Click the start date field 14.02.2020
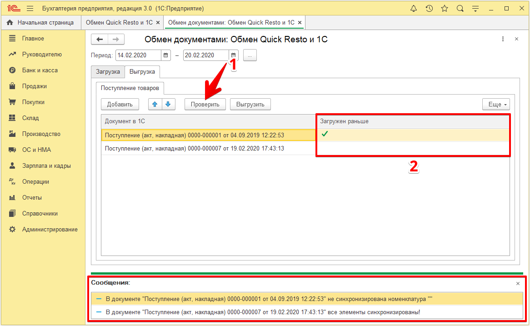The width and height of the screenshot is (530, 326). [138, 55]
